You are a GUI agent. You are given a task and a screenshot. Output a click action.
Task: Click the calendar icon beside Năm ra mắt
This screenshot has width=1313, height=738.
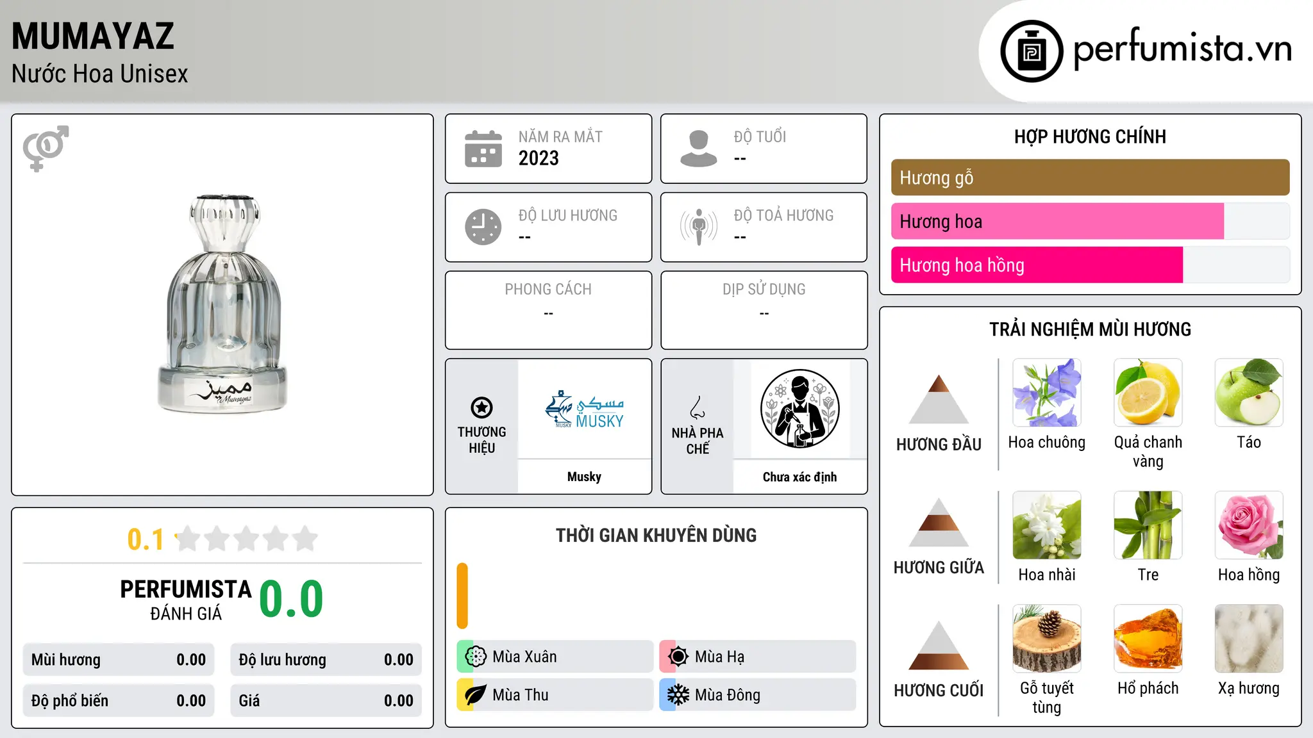tap(483, 149)
